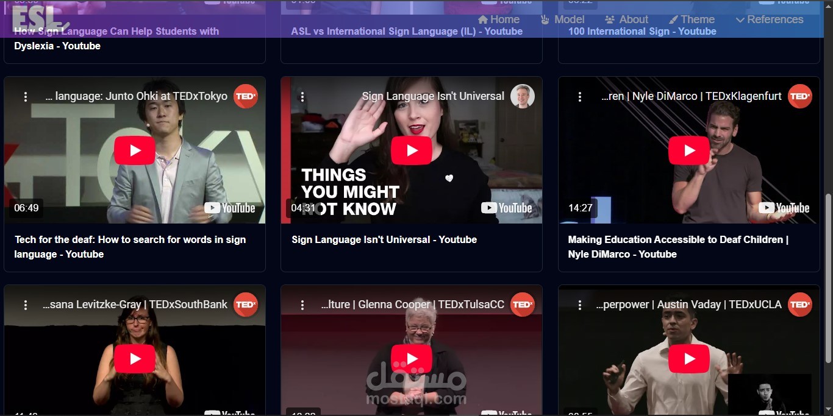Click video title '... language: Junto Ohki at TEDxTokyo'

coord(136,96)
